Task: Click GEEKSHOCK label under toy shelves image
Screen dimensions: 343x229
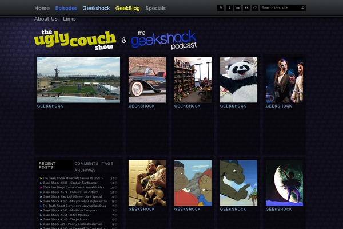Action: coord(188,106)
